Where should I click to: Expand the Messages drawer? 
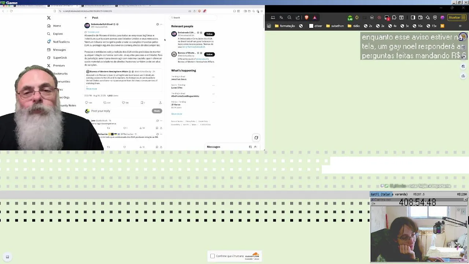(255, 147)
